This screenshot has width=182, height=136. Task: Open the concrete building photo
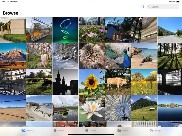(13, 30)
